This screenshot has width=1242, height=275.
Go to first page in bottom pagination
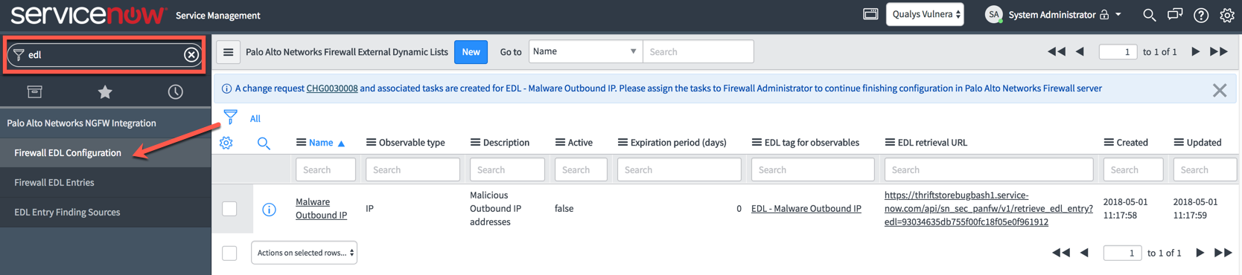[x=1060, y=253]
